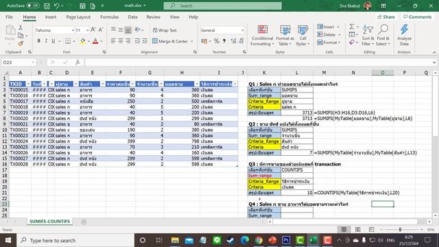Click the Windows taskbar search box
The image size is (439, 247).
pyautogui.click(x=75, y=240)
